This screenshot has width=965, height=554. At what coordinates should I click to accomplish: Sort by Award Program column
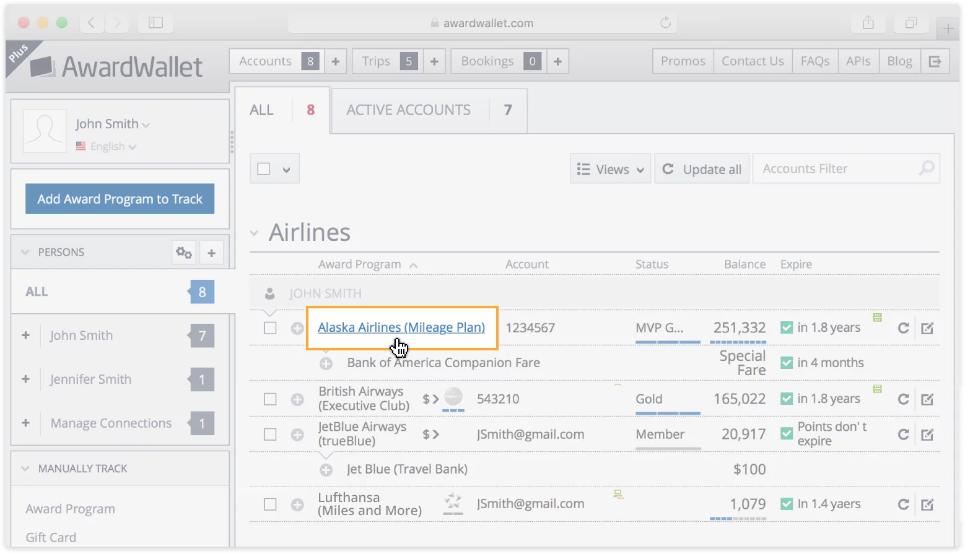point(367,265)
